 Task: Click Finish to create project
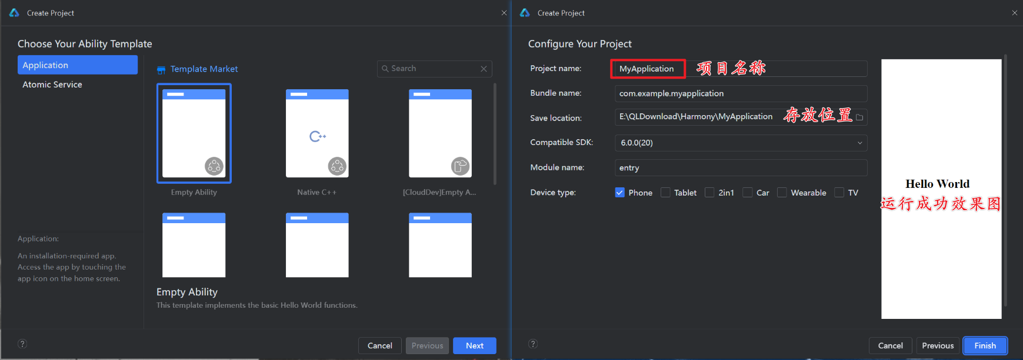tap(985, 346)
